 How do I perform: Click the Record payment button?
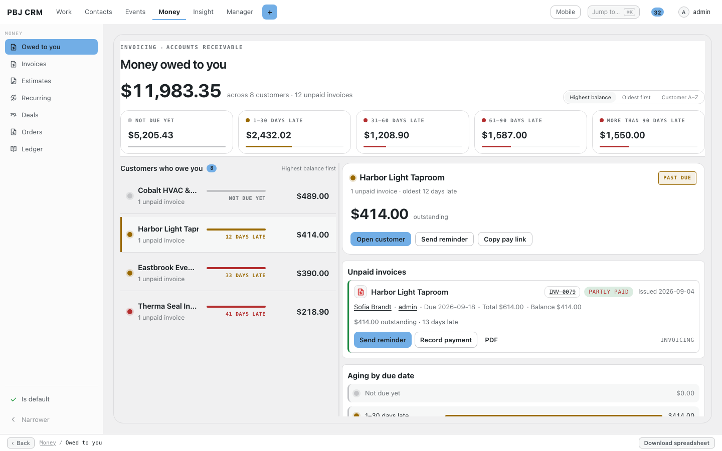(x=446, y=340)
